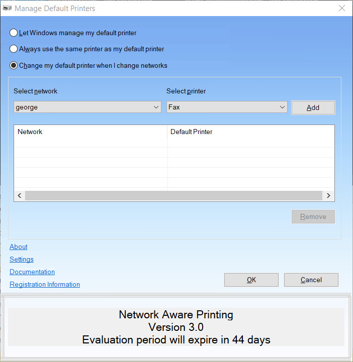Open the About link
Viewport: 353px width, 362px height.
(19, 247)
